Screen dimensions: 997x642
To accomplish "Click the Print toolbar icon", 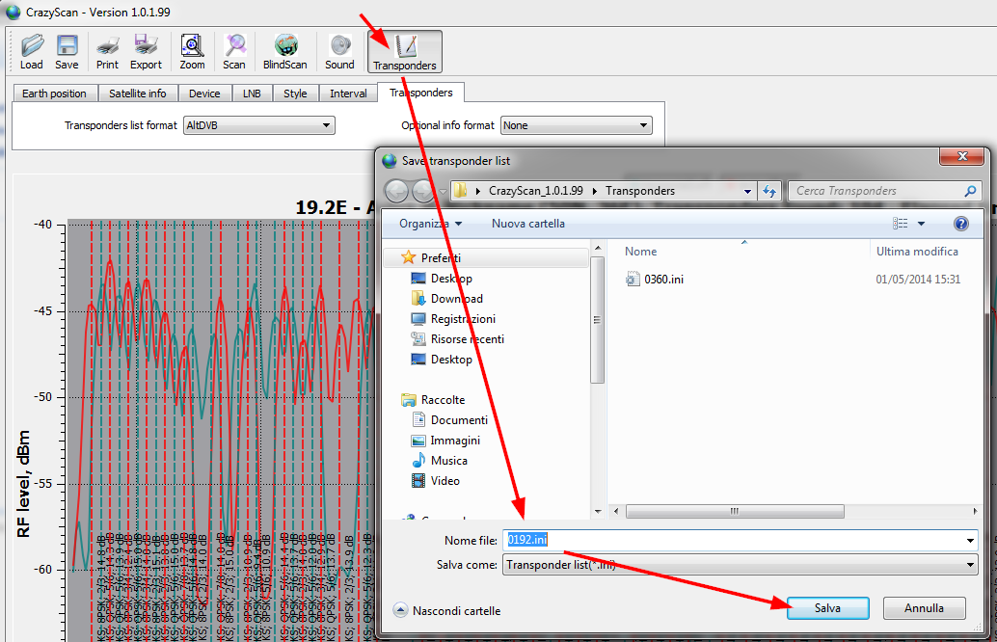I will click(x=107, y=52).
